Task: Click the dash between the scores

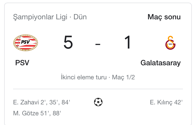Action: [x=98, y=43]
